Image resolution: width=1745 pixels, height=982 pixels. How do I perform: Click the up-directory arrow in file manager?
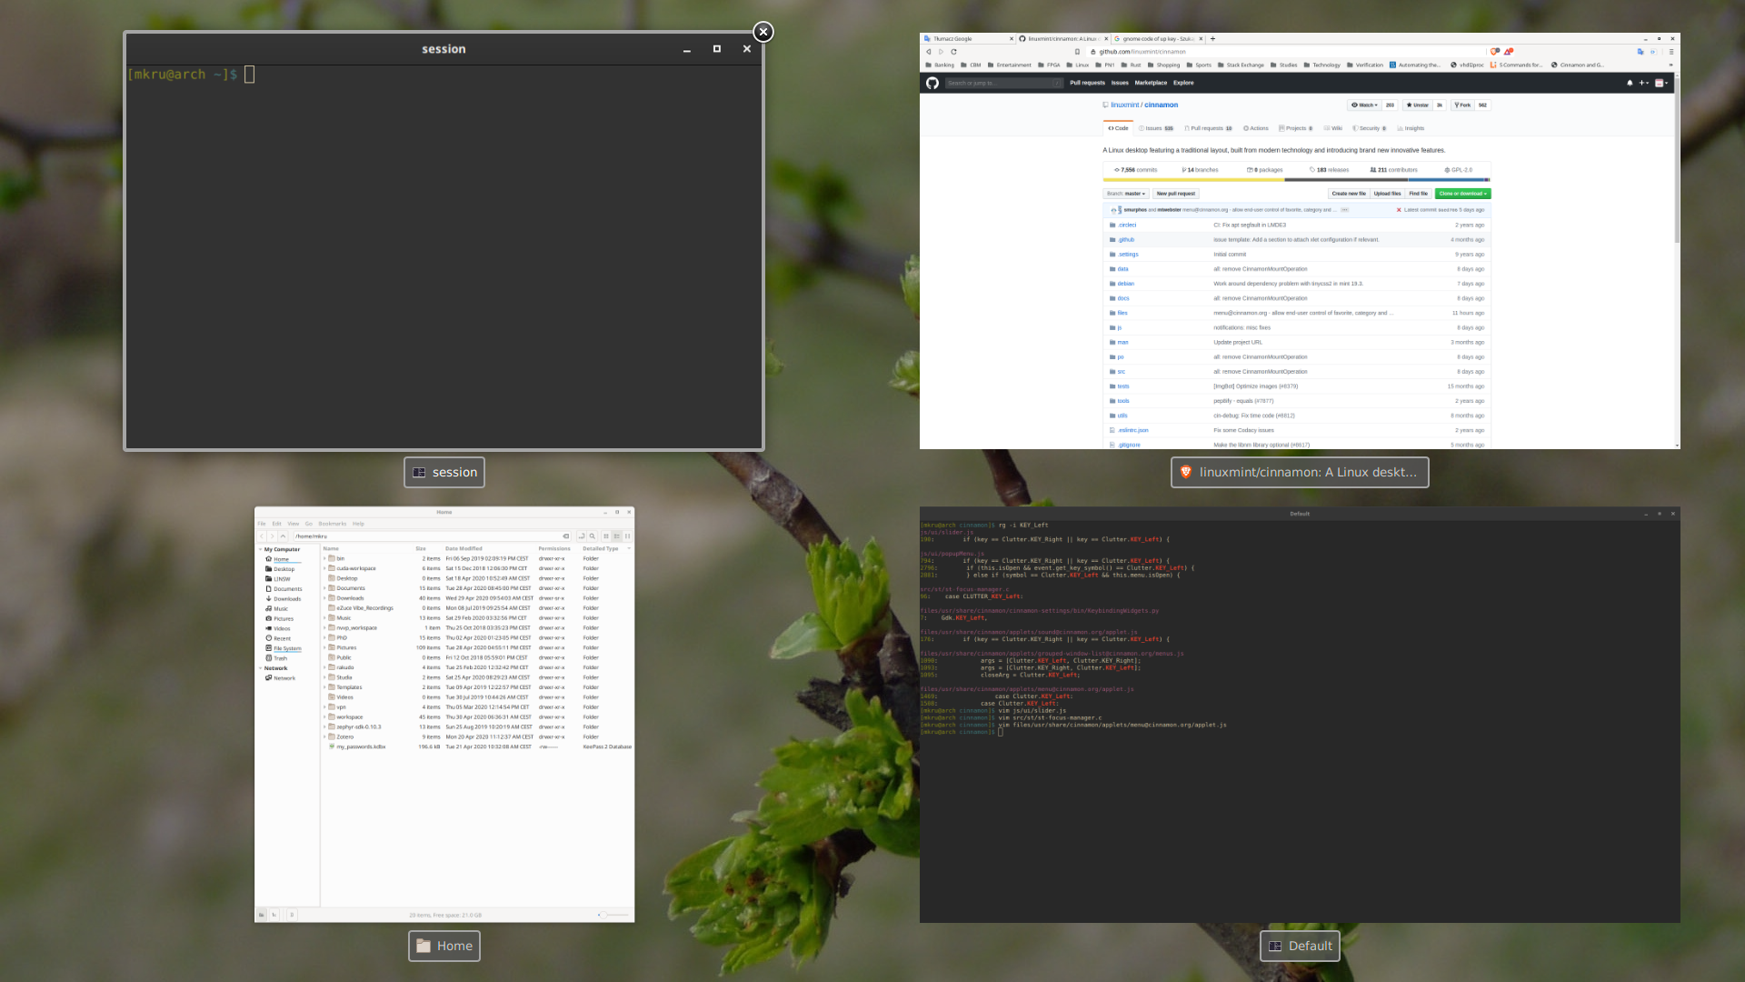pos(283,536)
